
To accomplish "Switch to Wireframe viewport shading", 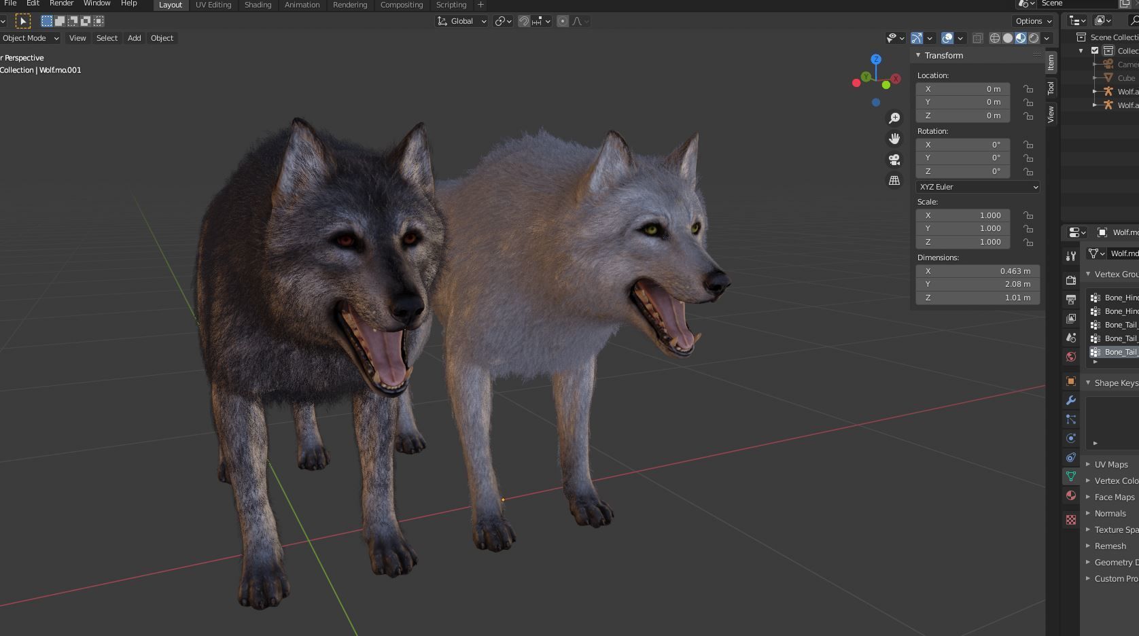I will pos(995,38).
